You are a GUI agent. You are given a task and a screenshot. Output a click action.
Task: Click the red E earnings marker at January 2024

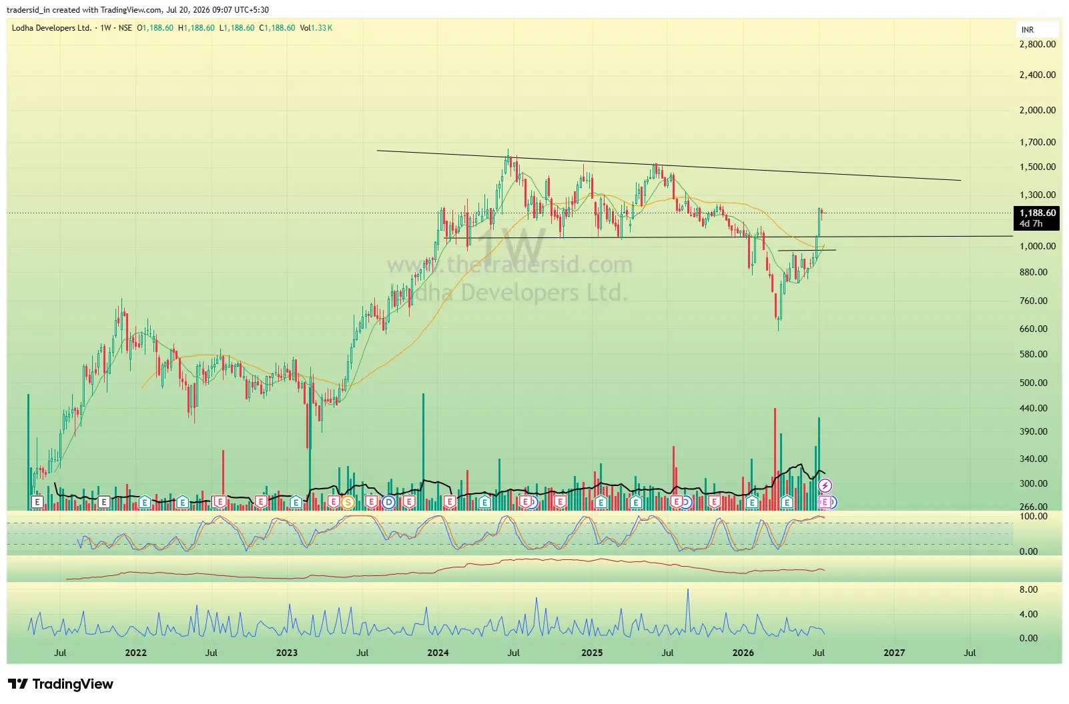pyautogui.click(x=450, y=502)
